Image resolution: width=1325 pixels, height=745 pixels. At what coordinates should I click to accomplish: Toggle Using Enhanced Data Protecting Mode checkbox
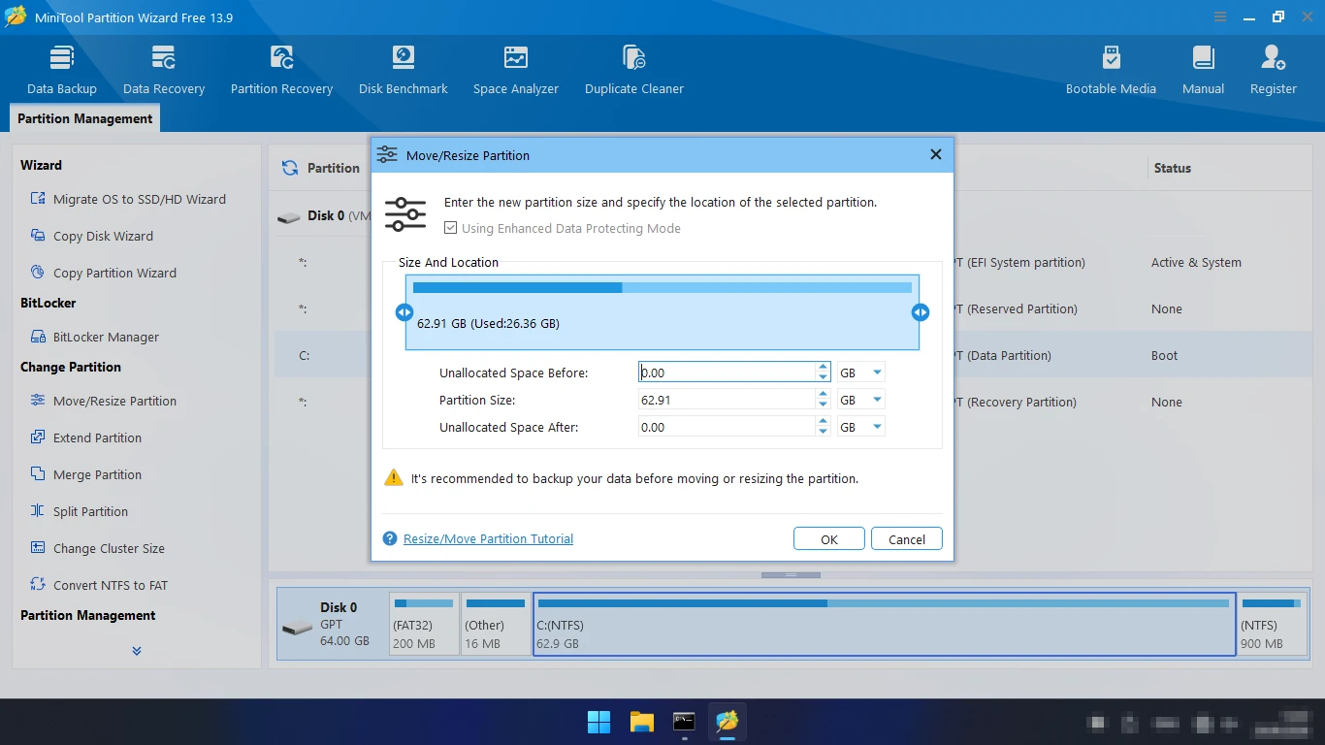(451, 229)
